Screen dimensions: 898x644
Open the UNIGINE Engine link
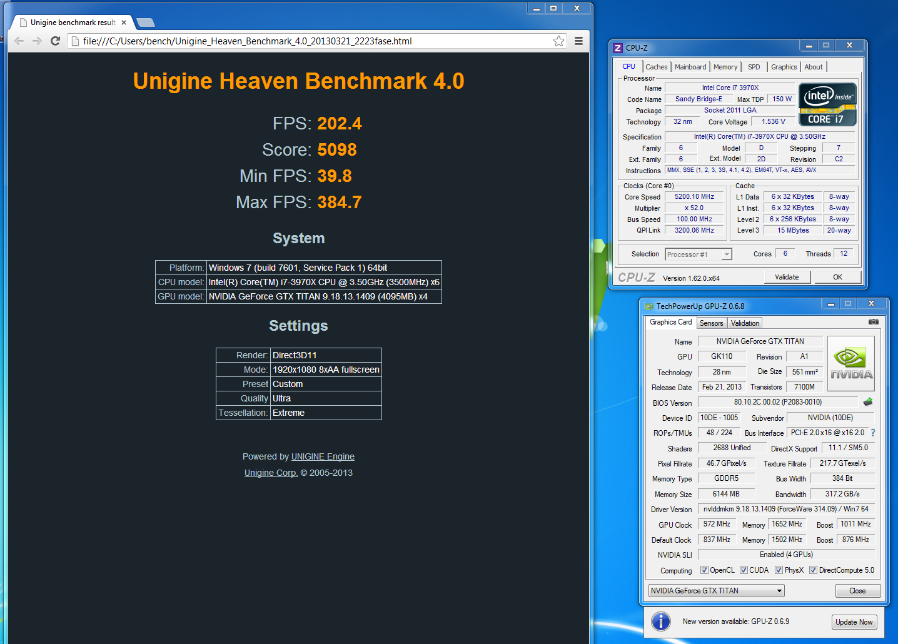click(x=323, y=456)
